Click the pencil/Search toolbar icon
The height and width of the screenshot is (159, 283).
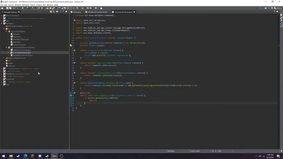tap(54, 8)
